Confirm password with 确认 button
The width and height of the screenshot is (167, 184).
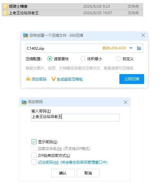point(63,173)
